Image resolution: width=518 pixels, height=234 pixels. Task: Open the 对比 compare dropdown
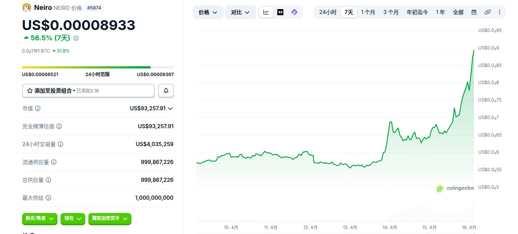240,12
